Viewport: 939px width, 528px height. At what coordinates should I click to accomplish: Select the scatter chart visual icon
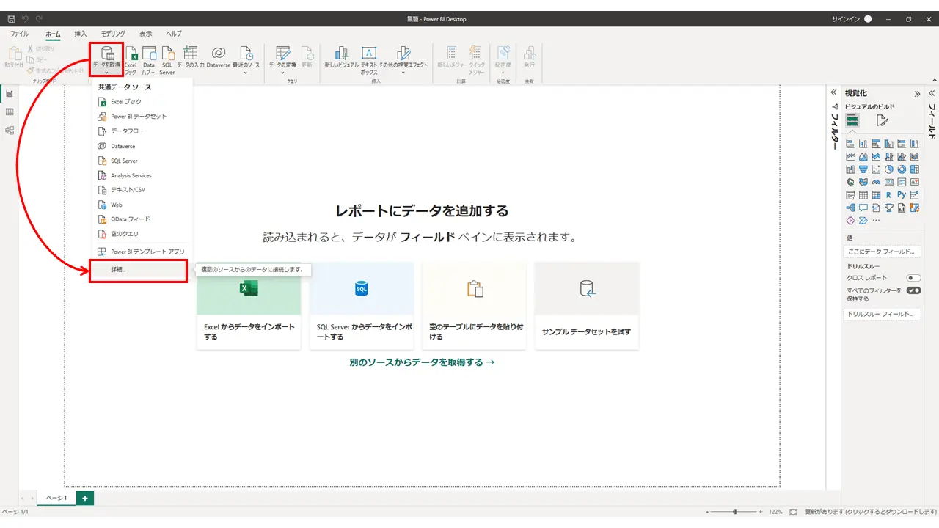(x=876, y=169)
